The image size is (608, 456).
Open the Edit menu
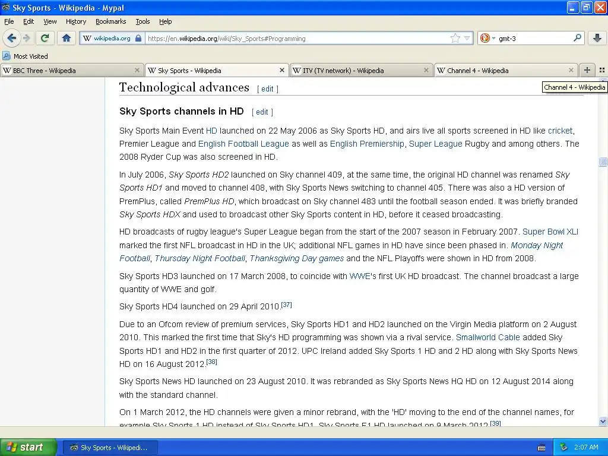pyautogui.click(x=28, y=21)
